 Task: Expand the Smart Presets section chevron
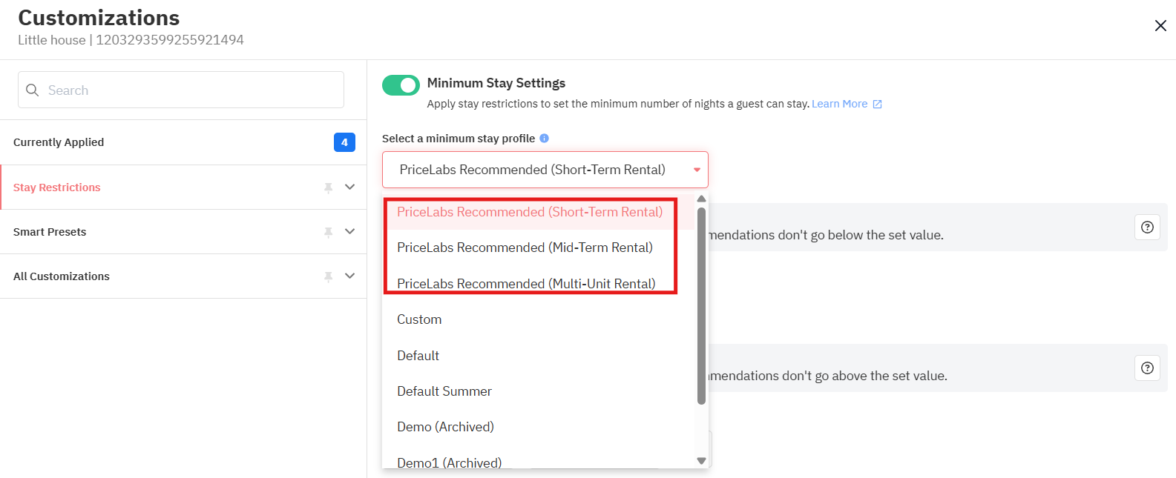click(x=350, y=232)
